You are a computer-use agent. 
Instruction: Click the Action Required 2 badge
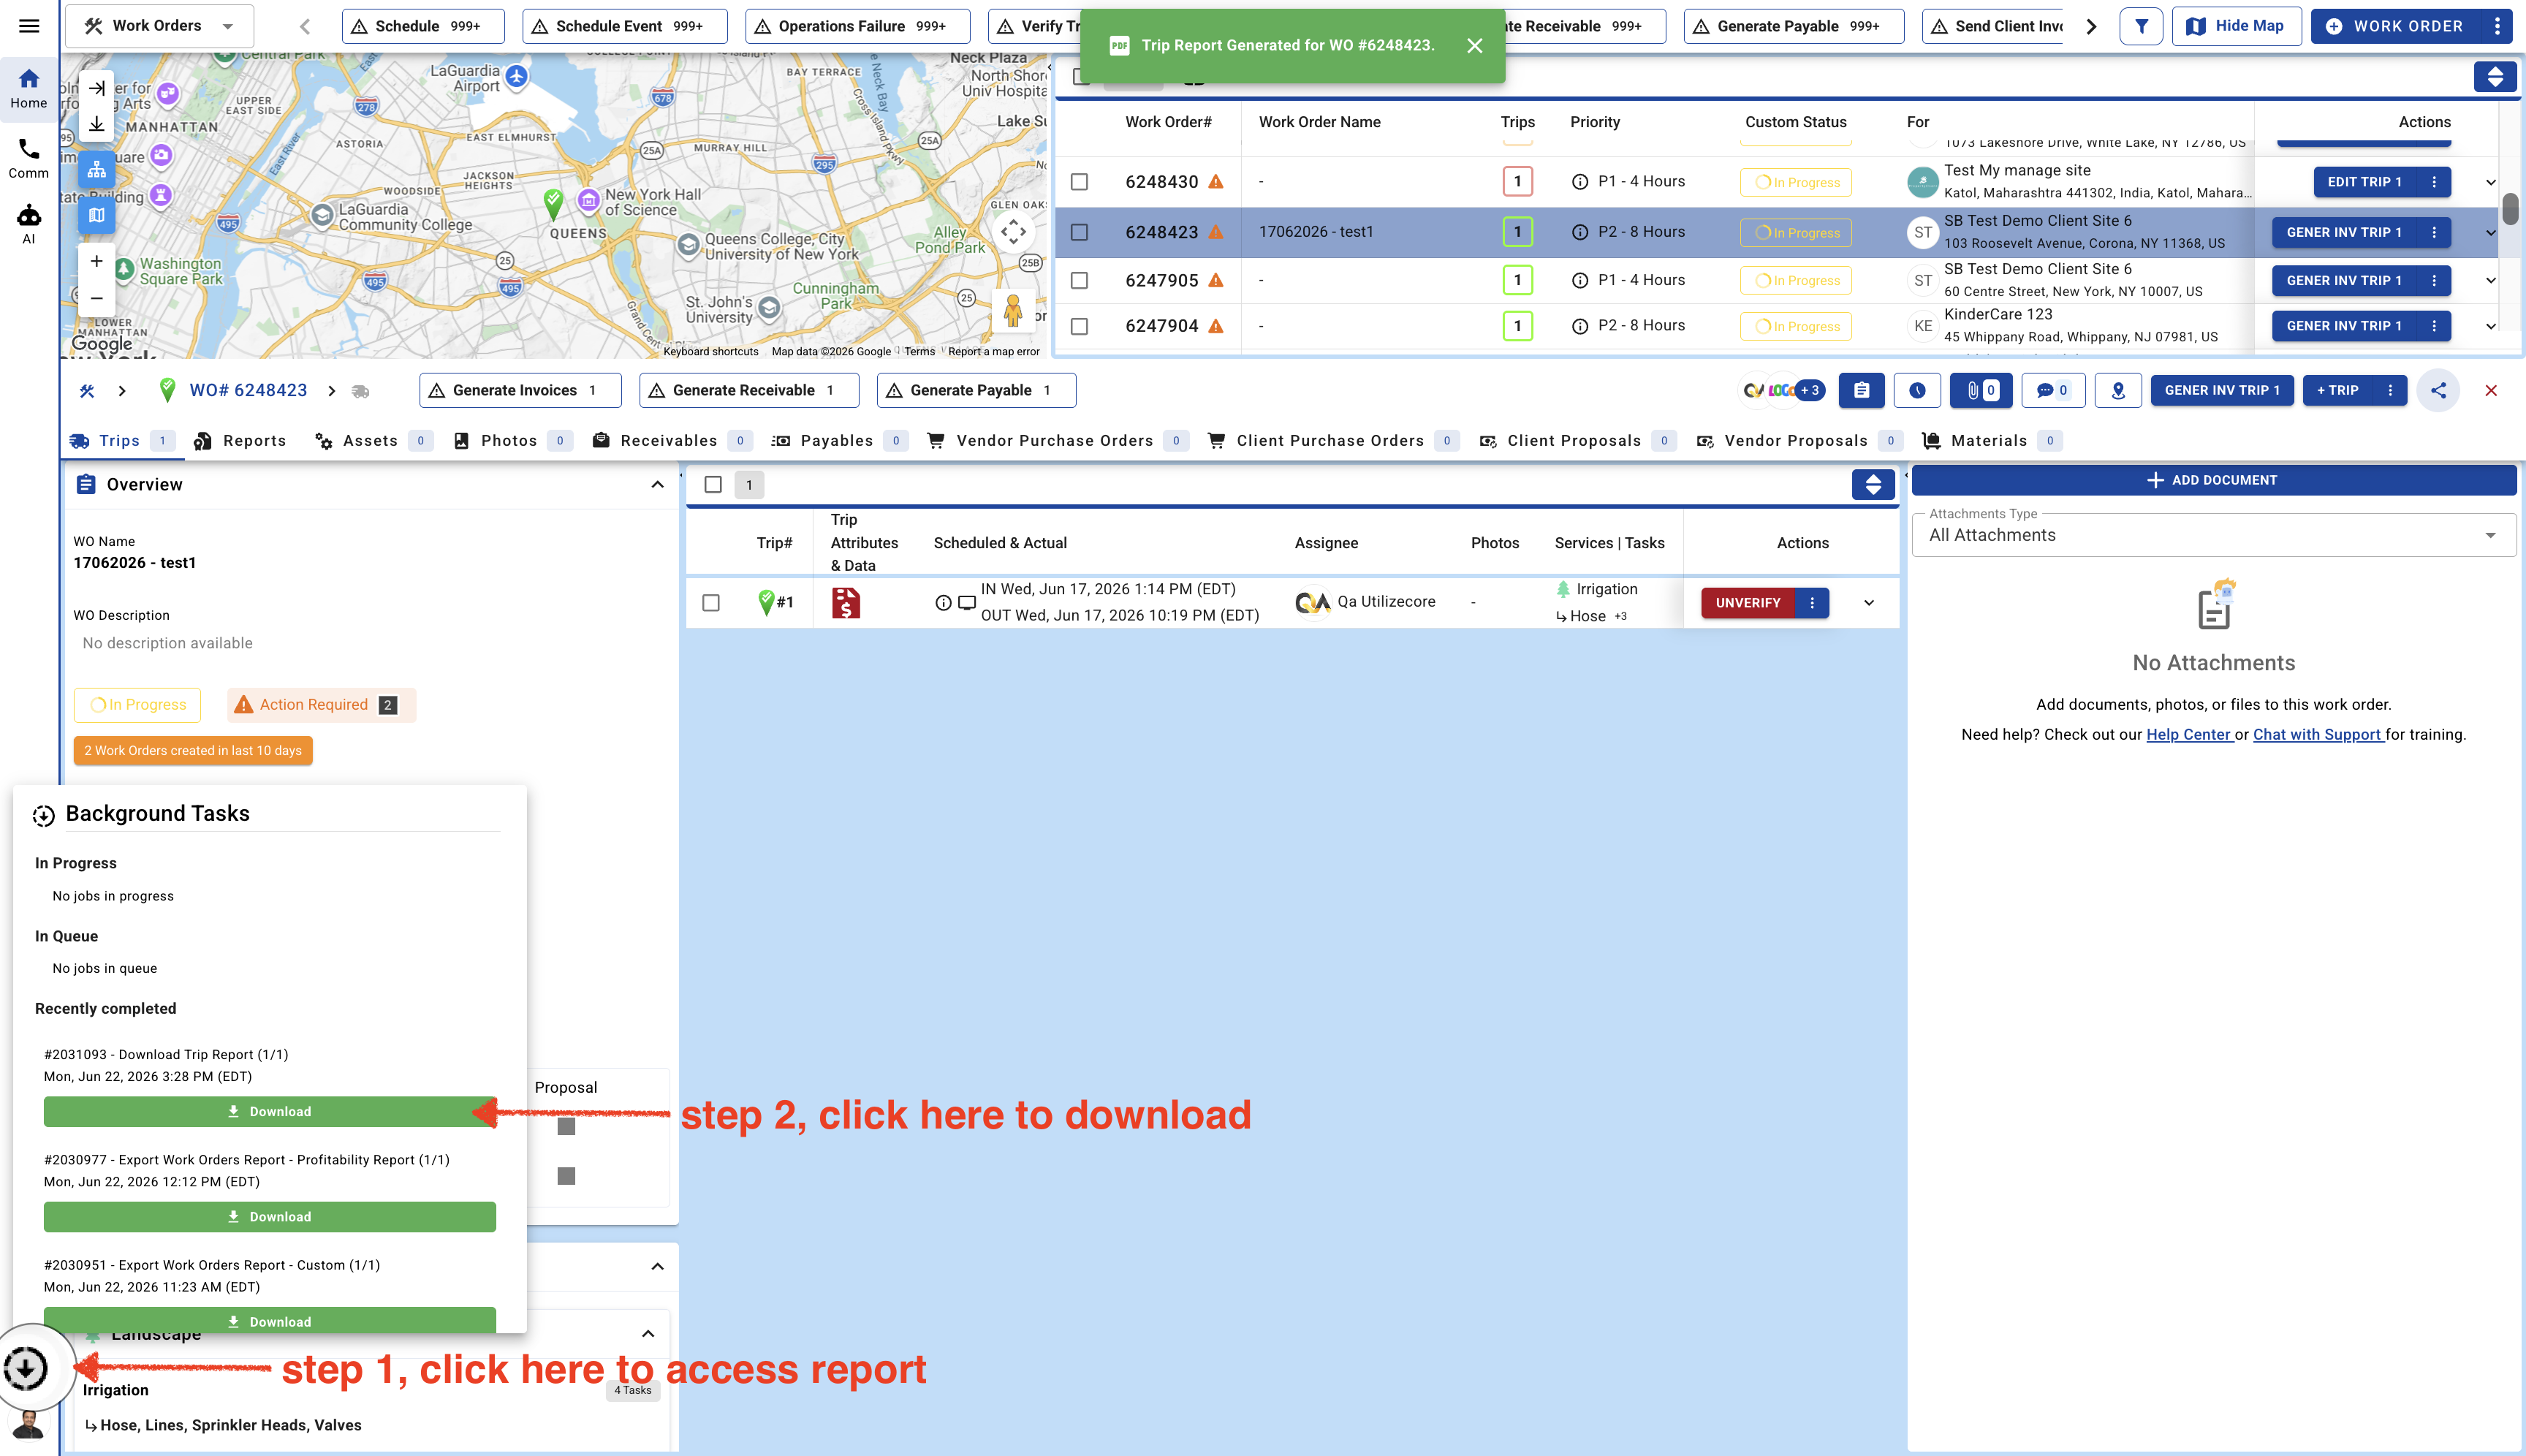(321, 705)
